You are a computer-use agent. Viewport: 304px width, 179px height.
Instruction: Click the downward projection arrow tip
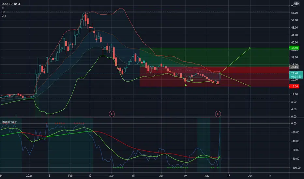click(x=250, y=86)
